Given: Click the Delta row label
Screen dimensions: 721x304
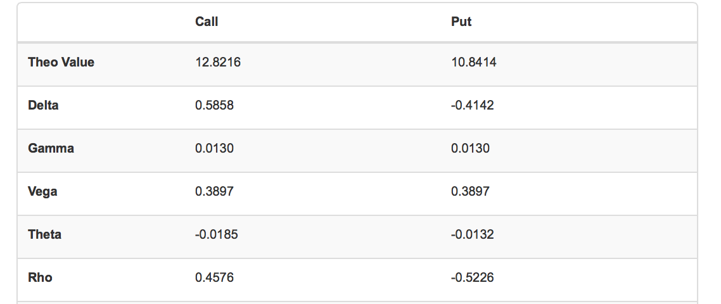Looking at the screenshot, I should pos(44,105).
